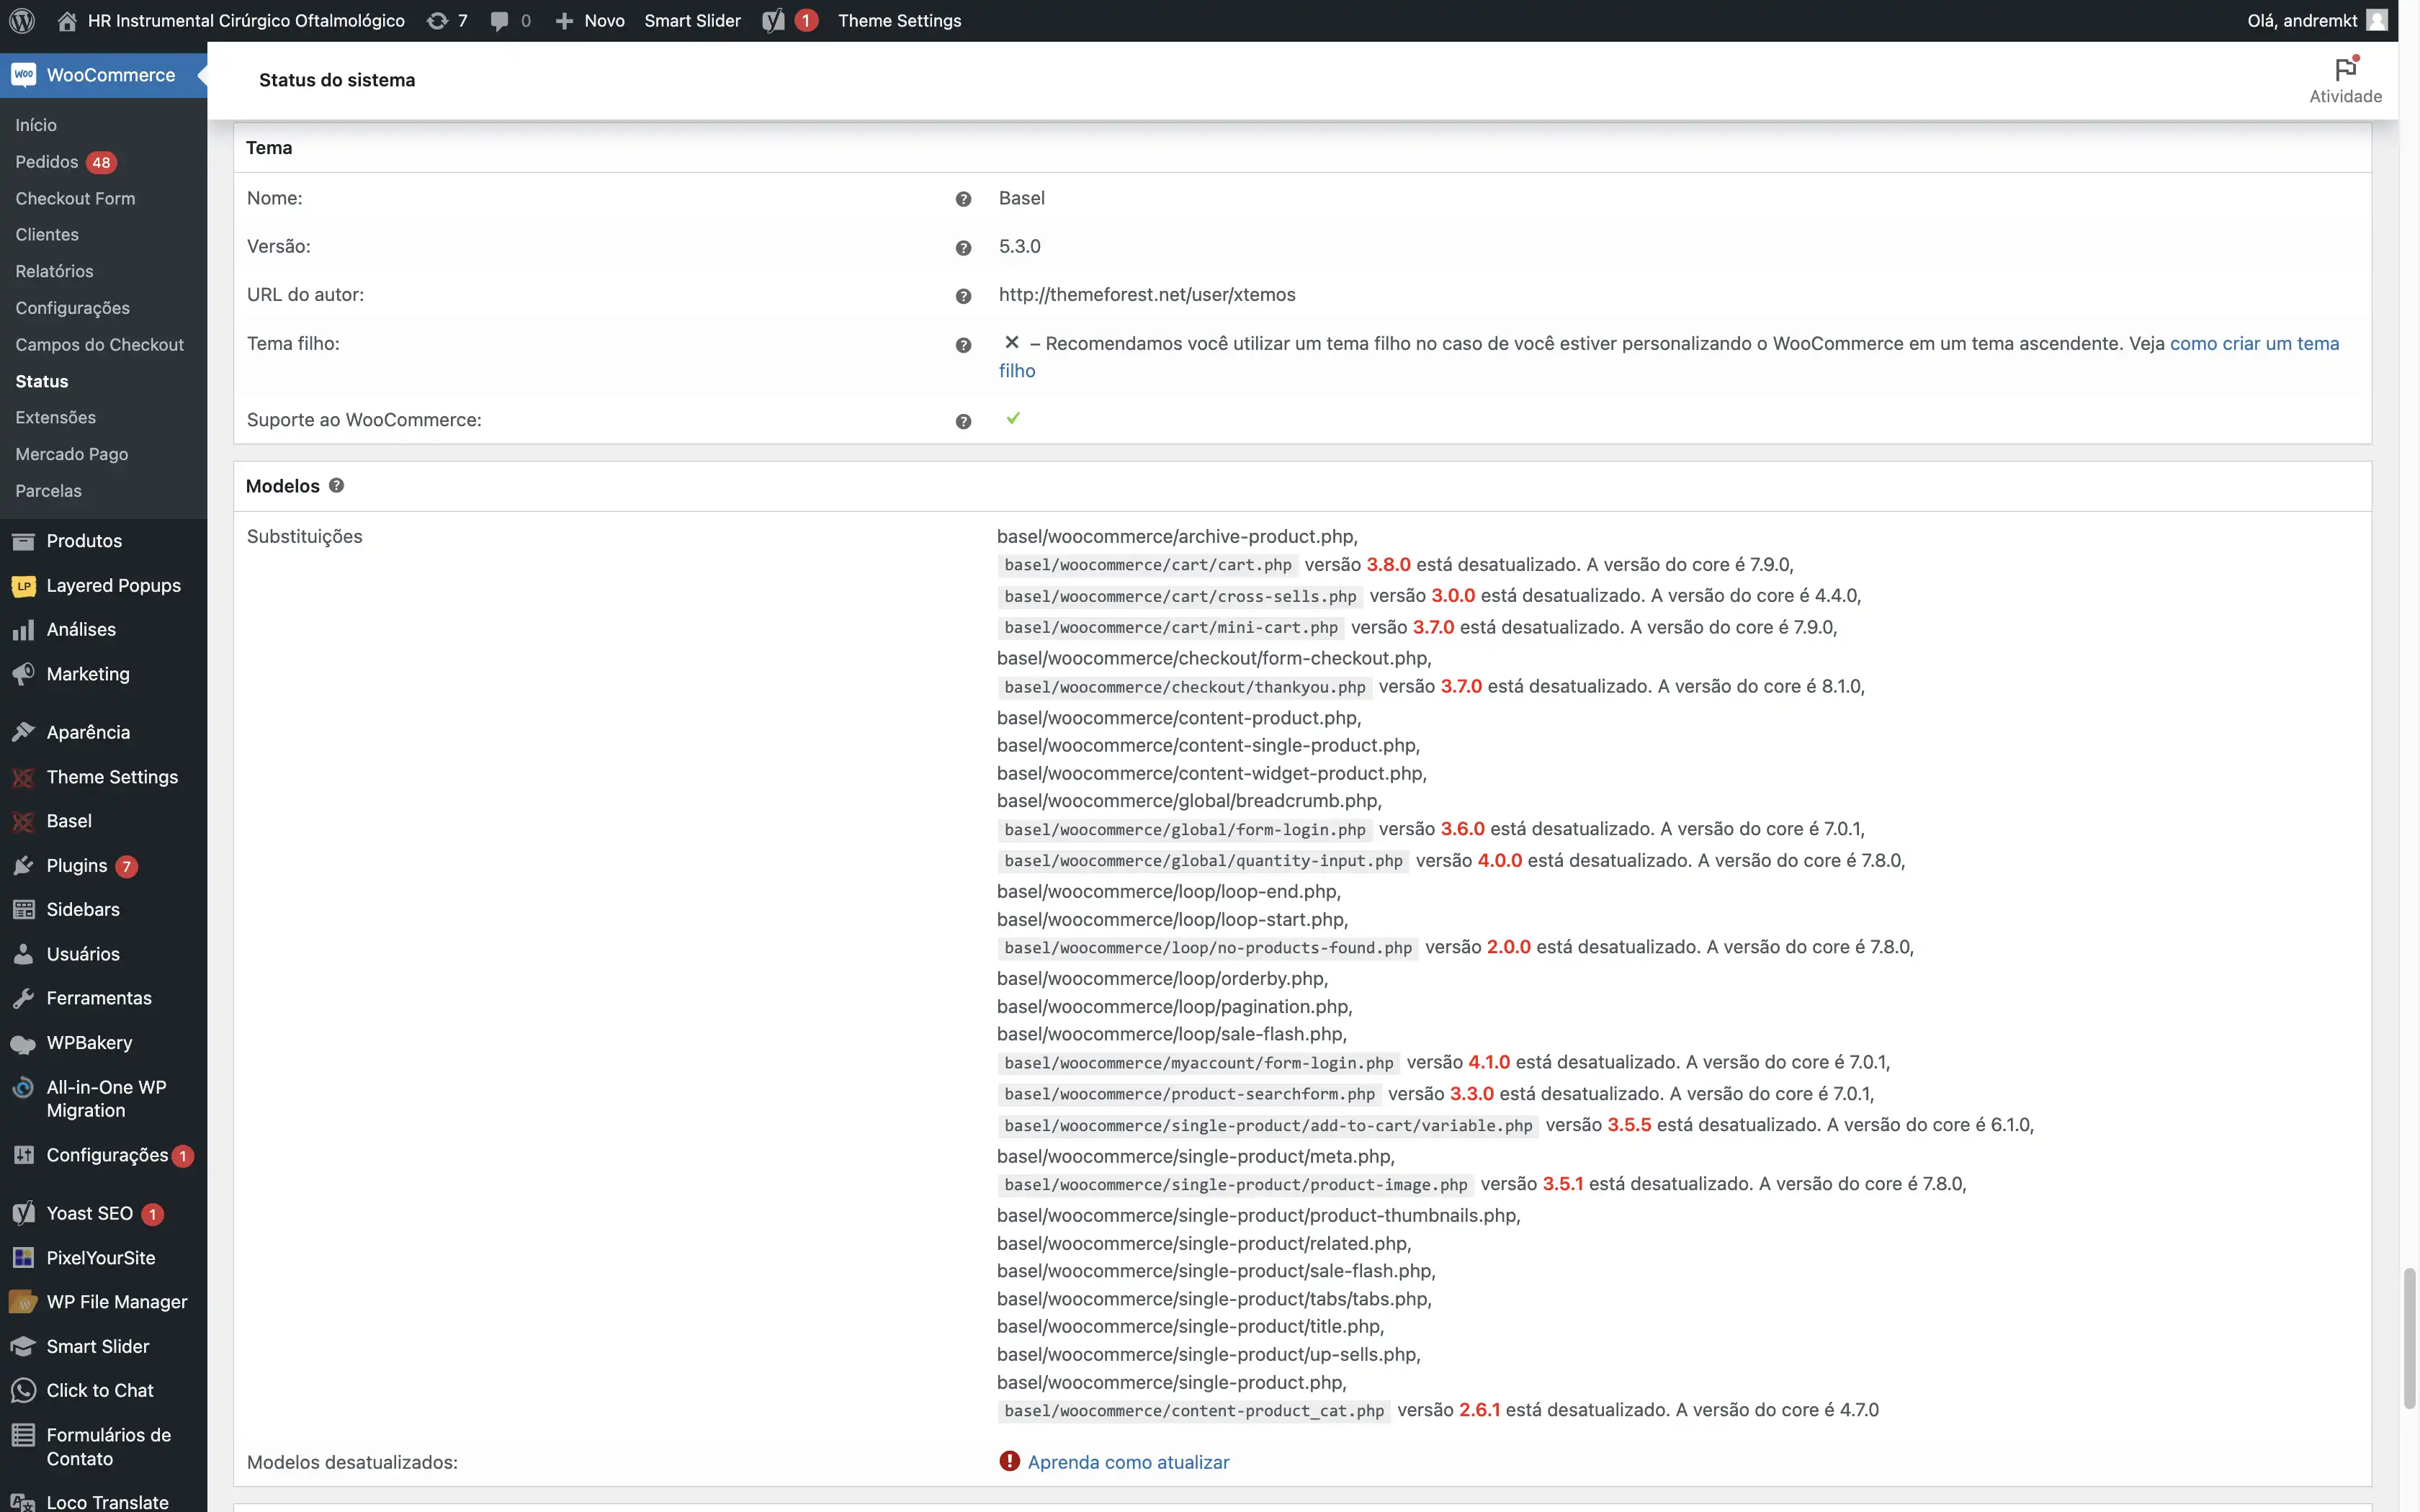Open Mercado Pago settings
2420x1512 pixels.
click(x=71, y=454)
